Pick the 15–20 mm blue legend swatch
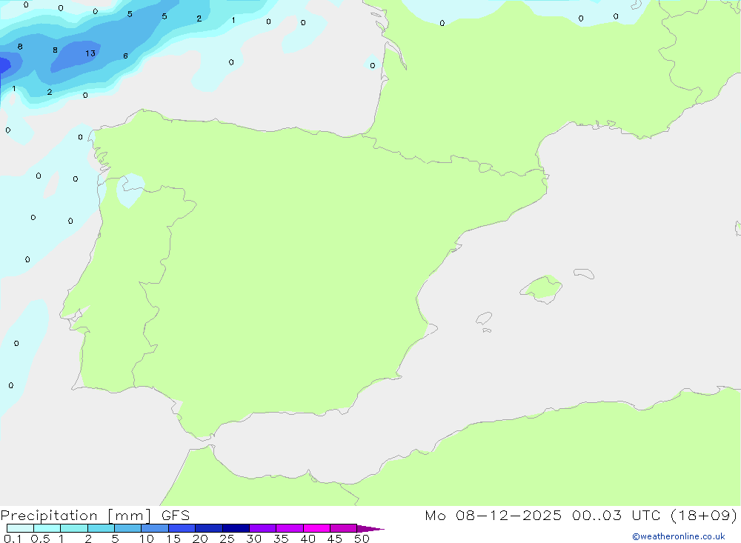The height and width of the screenshot is (543, 741). pyautogui.click(x=182, y=528)
